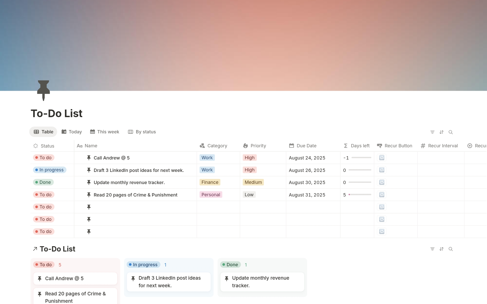Click the days left progress bar for August 31
This screenshot has width=487, height=304.
(x=360, y=195)
